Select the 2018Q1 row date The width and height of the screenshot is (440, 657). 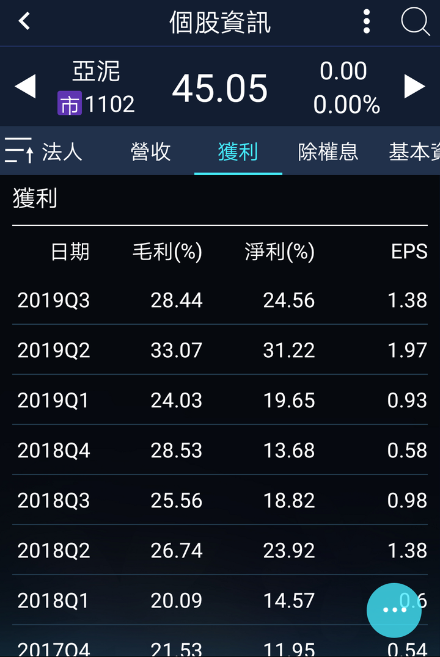click(53, 601)
